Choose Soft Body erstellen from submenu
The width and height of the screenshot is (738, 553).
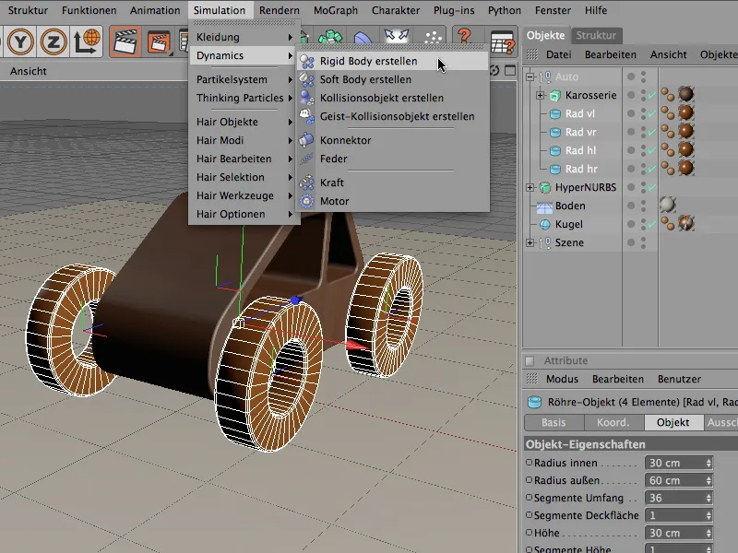point(367,79)
